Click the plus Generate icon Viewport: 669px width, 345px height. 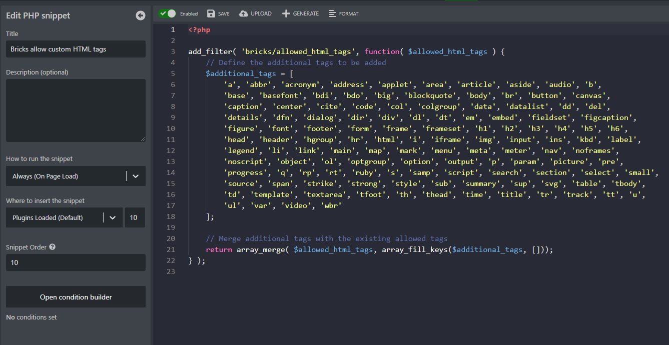[x=286, y=13]
